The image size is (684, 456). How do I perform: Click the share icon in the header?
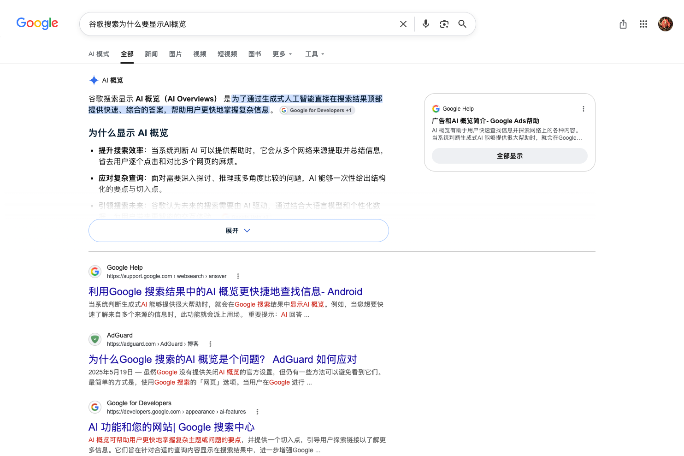[x=623, y=24]
